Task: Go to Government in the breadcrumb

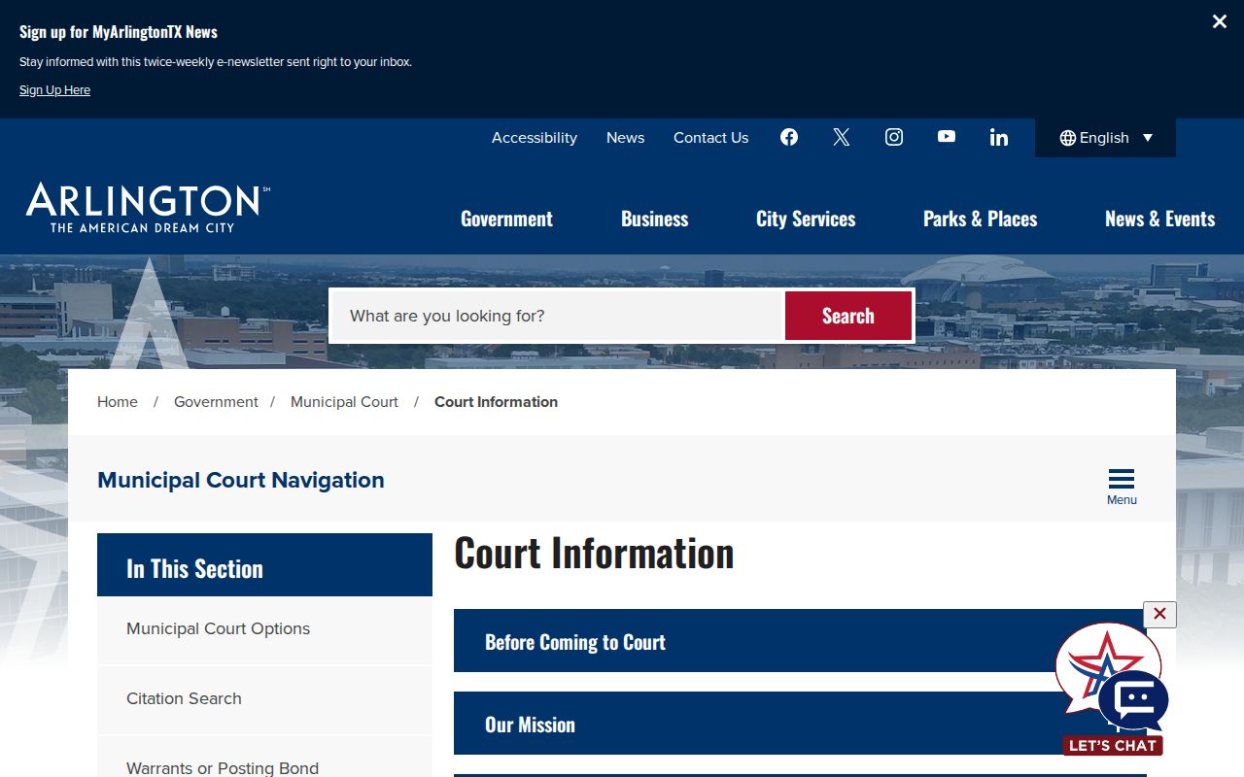Action: click(x=216, y=402)
